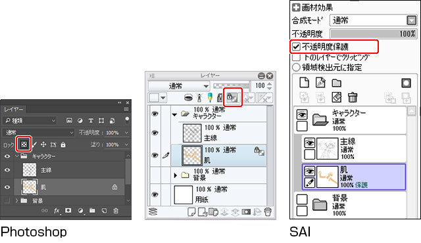
Task: Open Photoshop layer panel hamburger menu
Action: [x=126, y=109]
